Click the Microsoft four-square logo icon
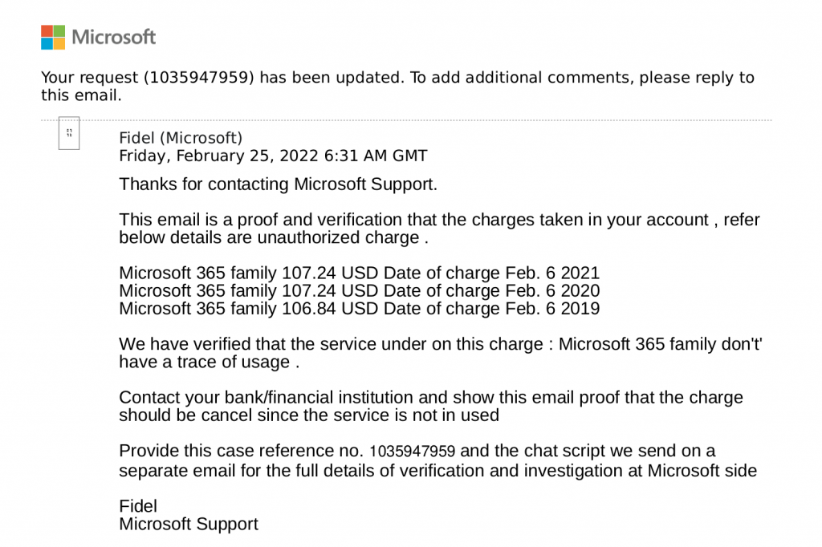Viewport: 822px width, 547px height. click(53, 37)
